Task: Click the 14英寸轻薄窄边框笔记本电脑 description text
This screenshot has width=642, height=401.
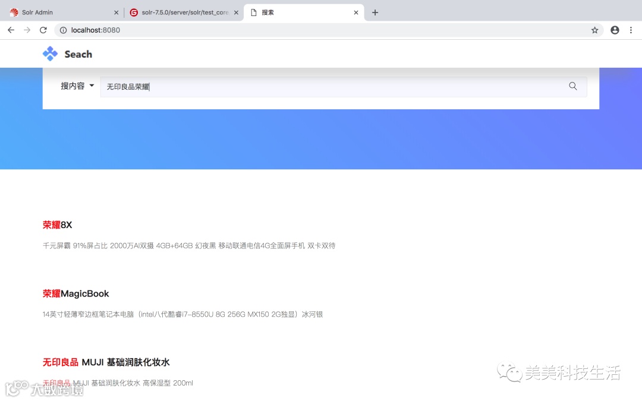Action: [x=182, y=314]
